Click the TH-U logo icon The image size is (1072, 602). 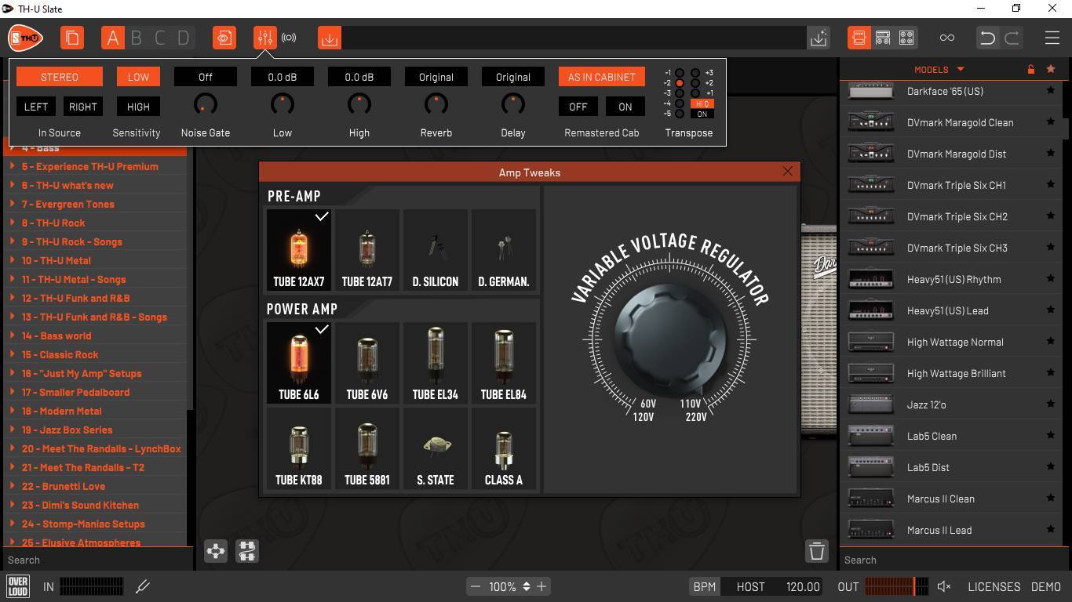(x=25, y=38)
